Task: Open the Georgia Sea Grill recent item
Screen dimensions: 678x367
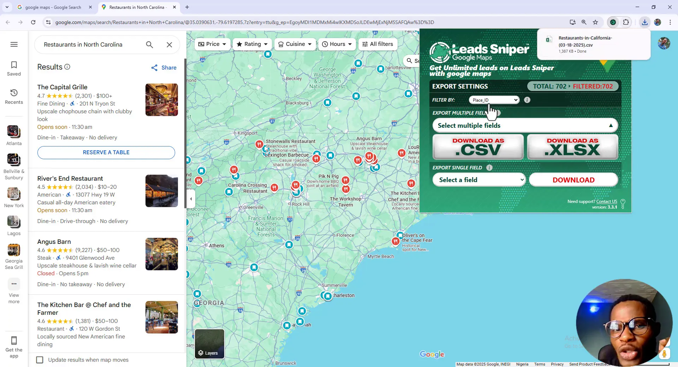Action: (x=14, y=257)
